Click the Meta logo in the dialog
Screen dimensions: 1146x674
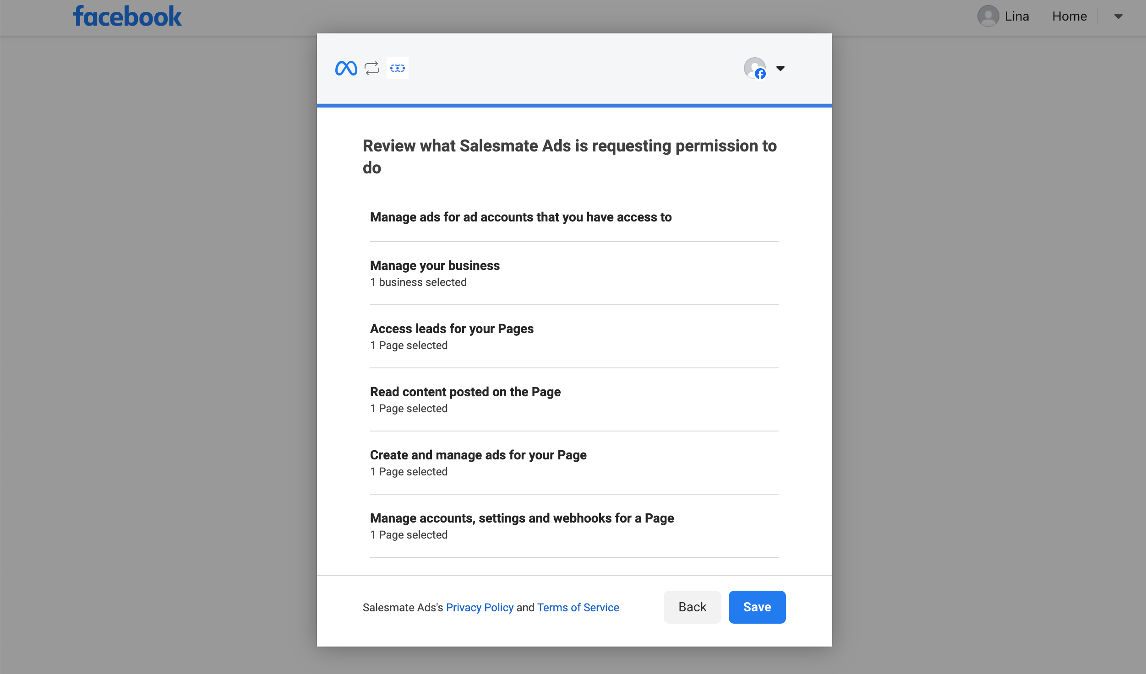(x=346, y=68)
